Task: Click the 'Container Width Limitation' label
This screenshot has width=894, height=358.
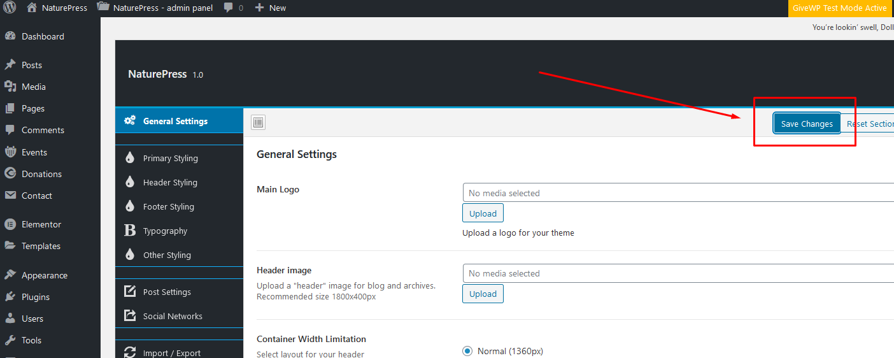Action: click(x=311, y=339)
